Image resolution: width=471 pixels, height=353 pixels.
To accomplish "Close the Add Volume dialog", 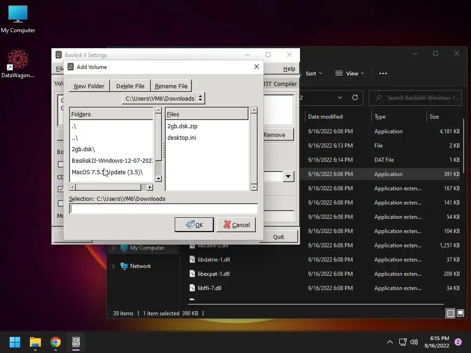I will click(x=257, y=67).
